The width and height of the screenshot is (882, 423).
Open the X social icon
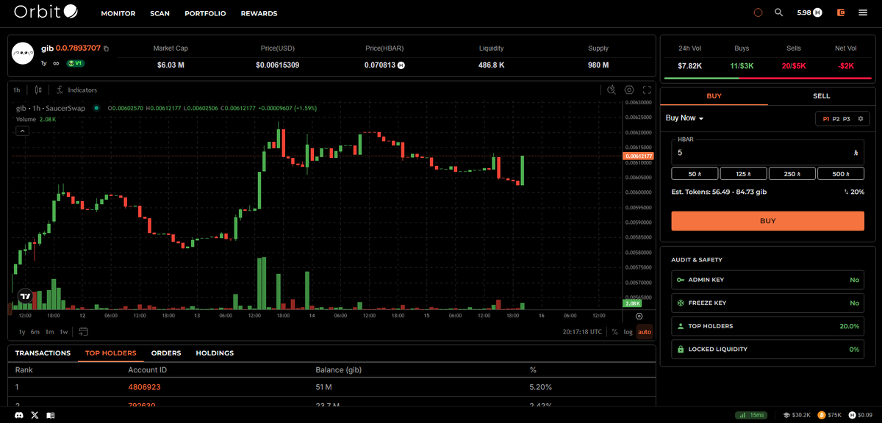[x=35, y=415]
